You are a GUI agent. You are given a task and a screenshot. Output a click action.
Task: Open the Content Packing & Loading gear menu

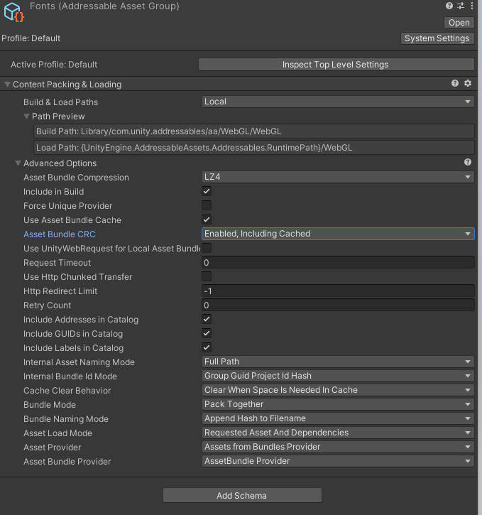coord(468,84)
